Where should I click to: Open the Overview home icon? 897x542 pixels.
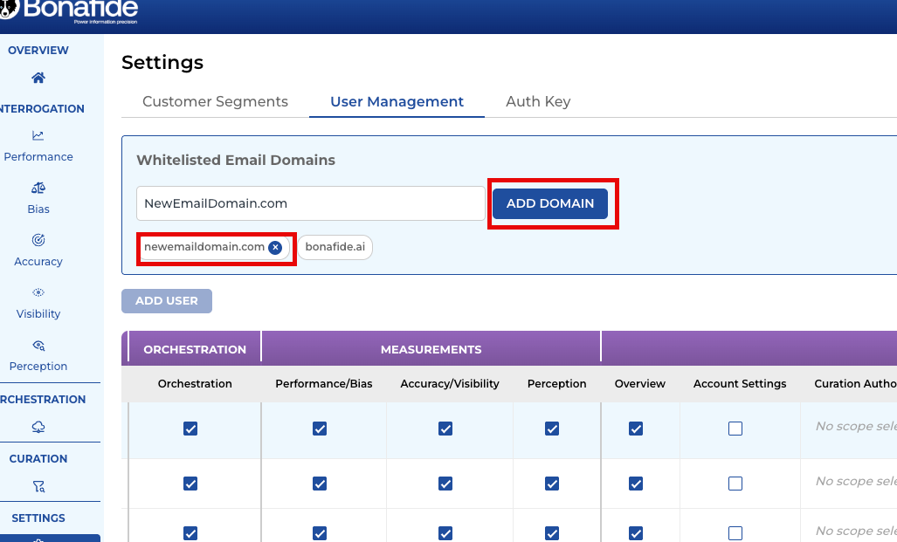point(38,79)
